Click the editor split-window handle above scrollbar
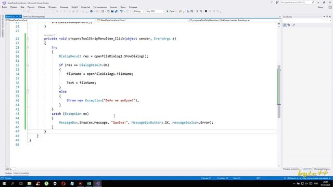This screenshot has height=187, width=333. tap(279, 24)
